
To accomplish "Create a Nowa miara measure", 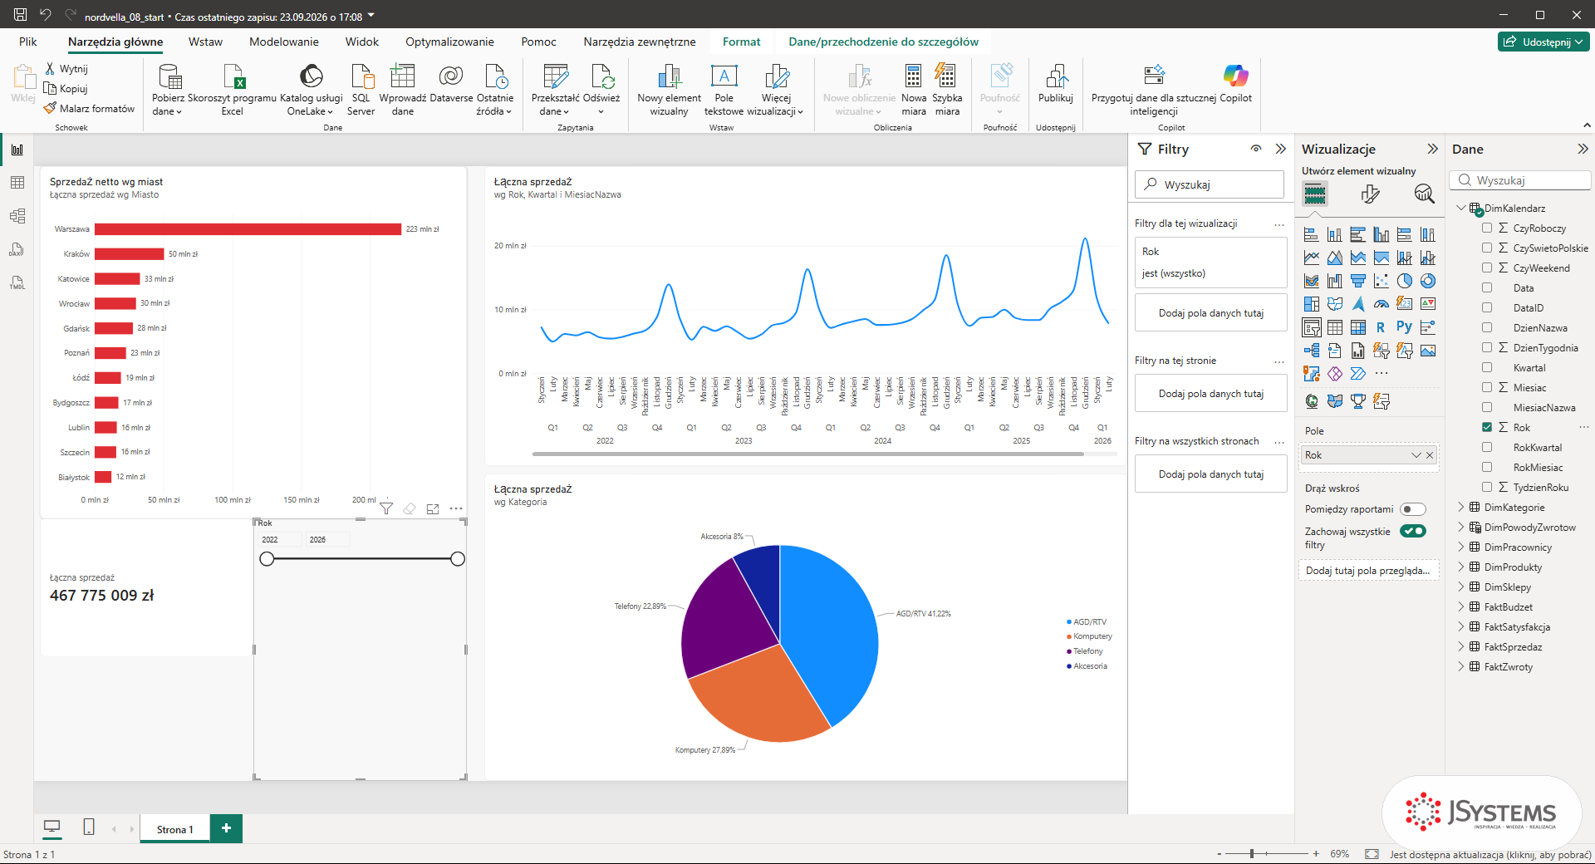I will pos(913,76).
